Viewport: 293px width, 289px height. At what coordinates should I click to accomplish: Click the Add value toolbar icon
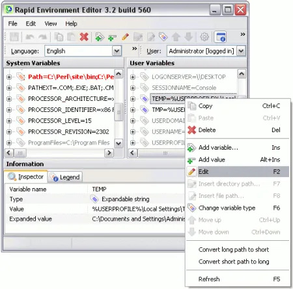(112, 37)
